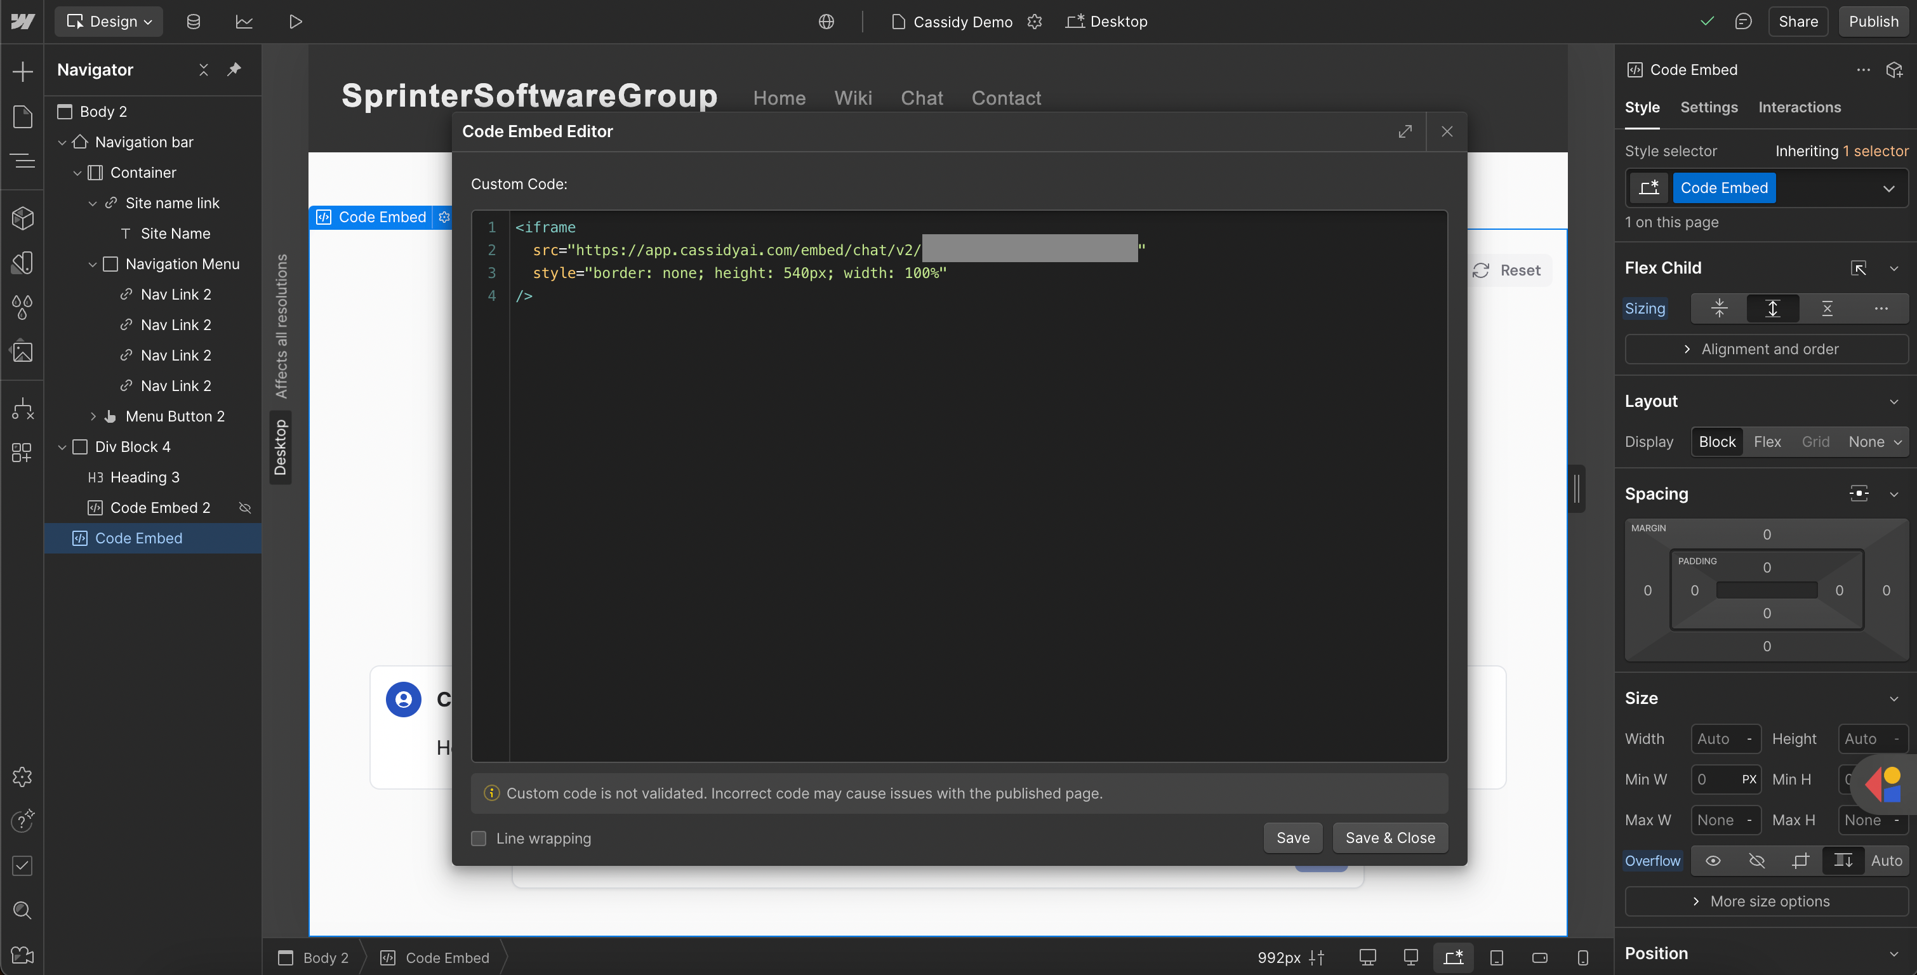The height and width of the screenshot is (975, 1917).
Task: Open the Components panel
Action: [22, 218]
